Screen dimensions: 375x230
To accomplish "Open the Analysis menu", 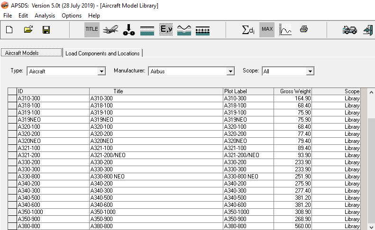I will 45,16.
